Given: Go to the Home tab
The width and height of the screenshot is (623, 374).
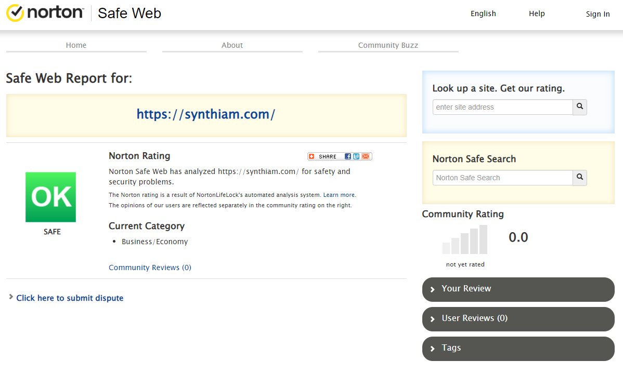Looking at the screenshot, I should click(76, 45).
